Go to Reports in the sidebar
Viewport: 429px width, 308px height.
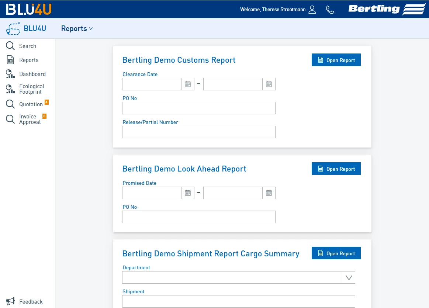click(x=29, y=60)
